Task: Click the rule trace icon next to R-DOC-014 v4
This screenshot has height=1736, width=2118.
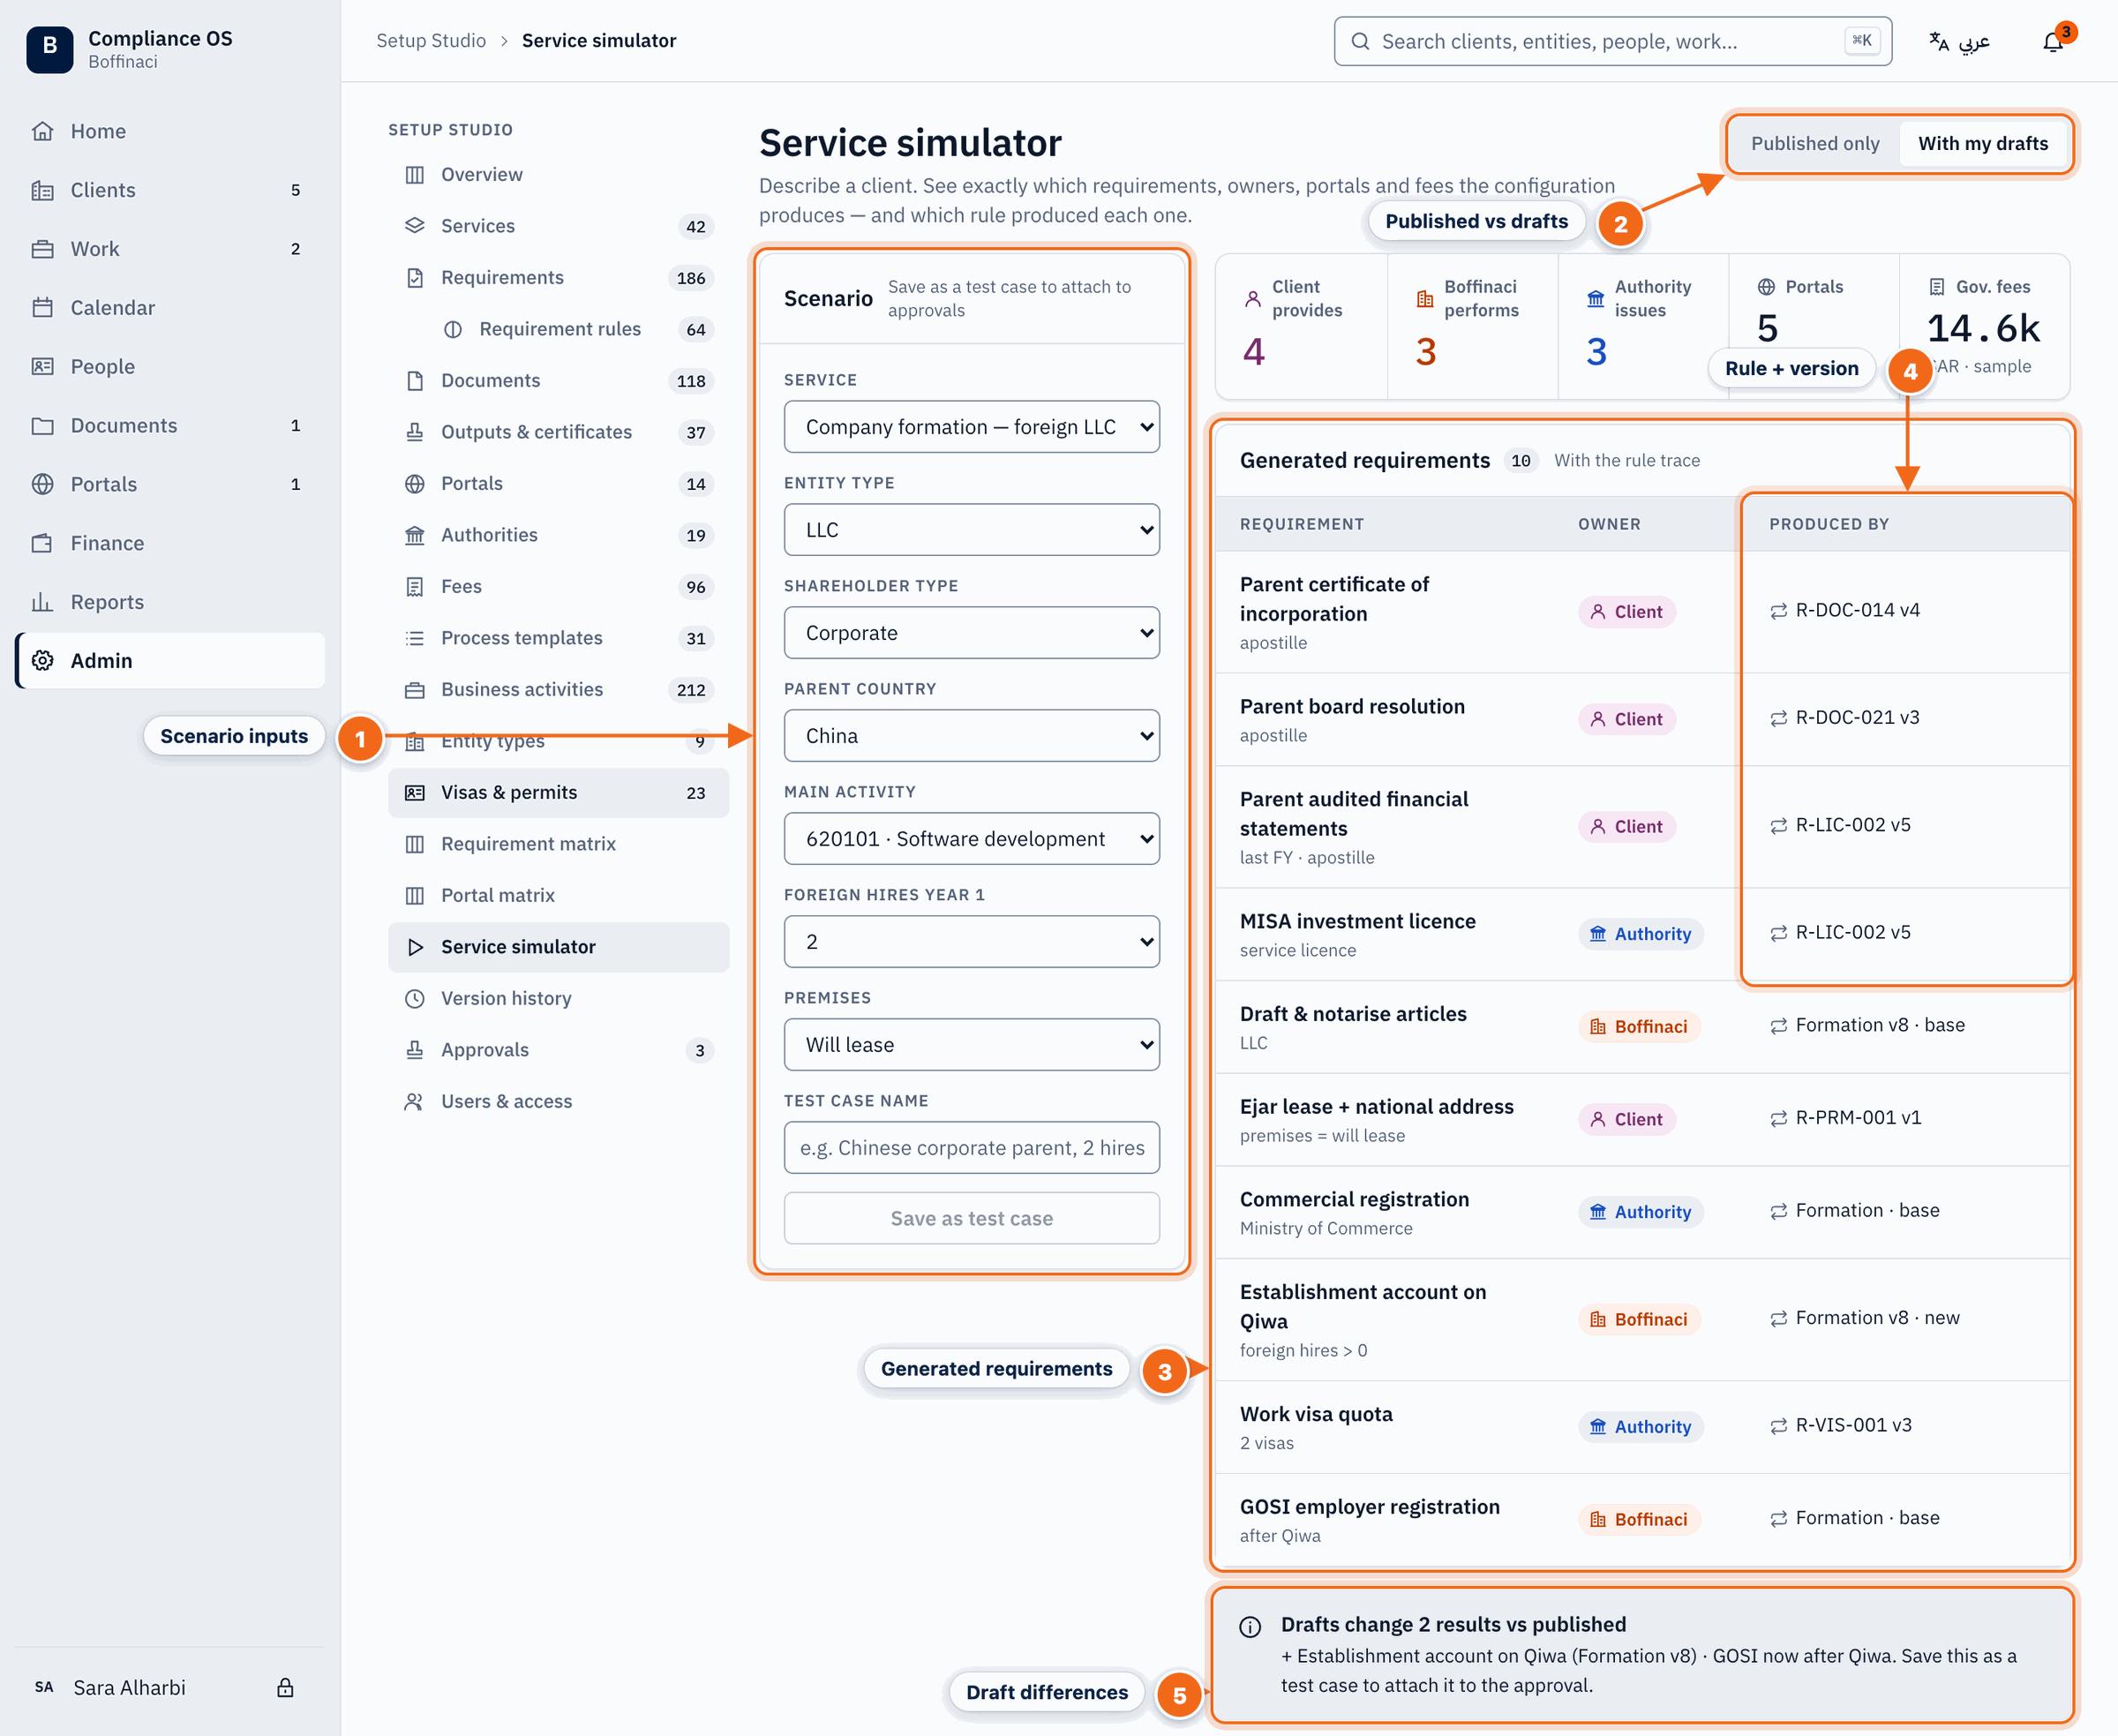Action: pos(1778,611)
